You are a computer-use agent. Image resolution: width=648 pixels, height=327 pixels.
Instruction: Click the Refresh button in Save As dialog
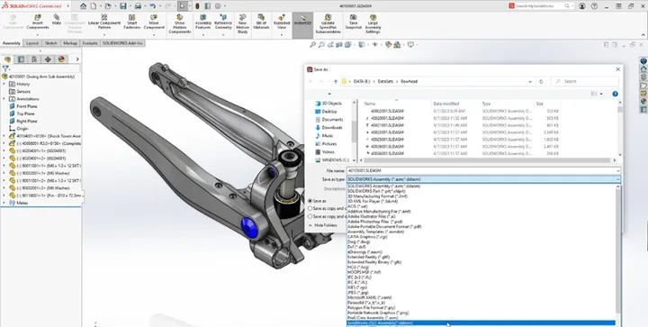(541, 81)
